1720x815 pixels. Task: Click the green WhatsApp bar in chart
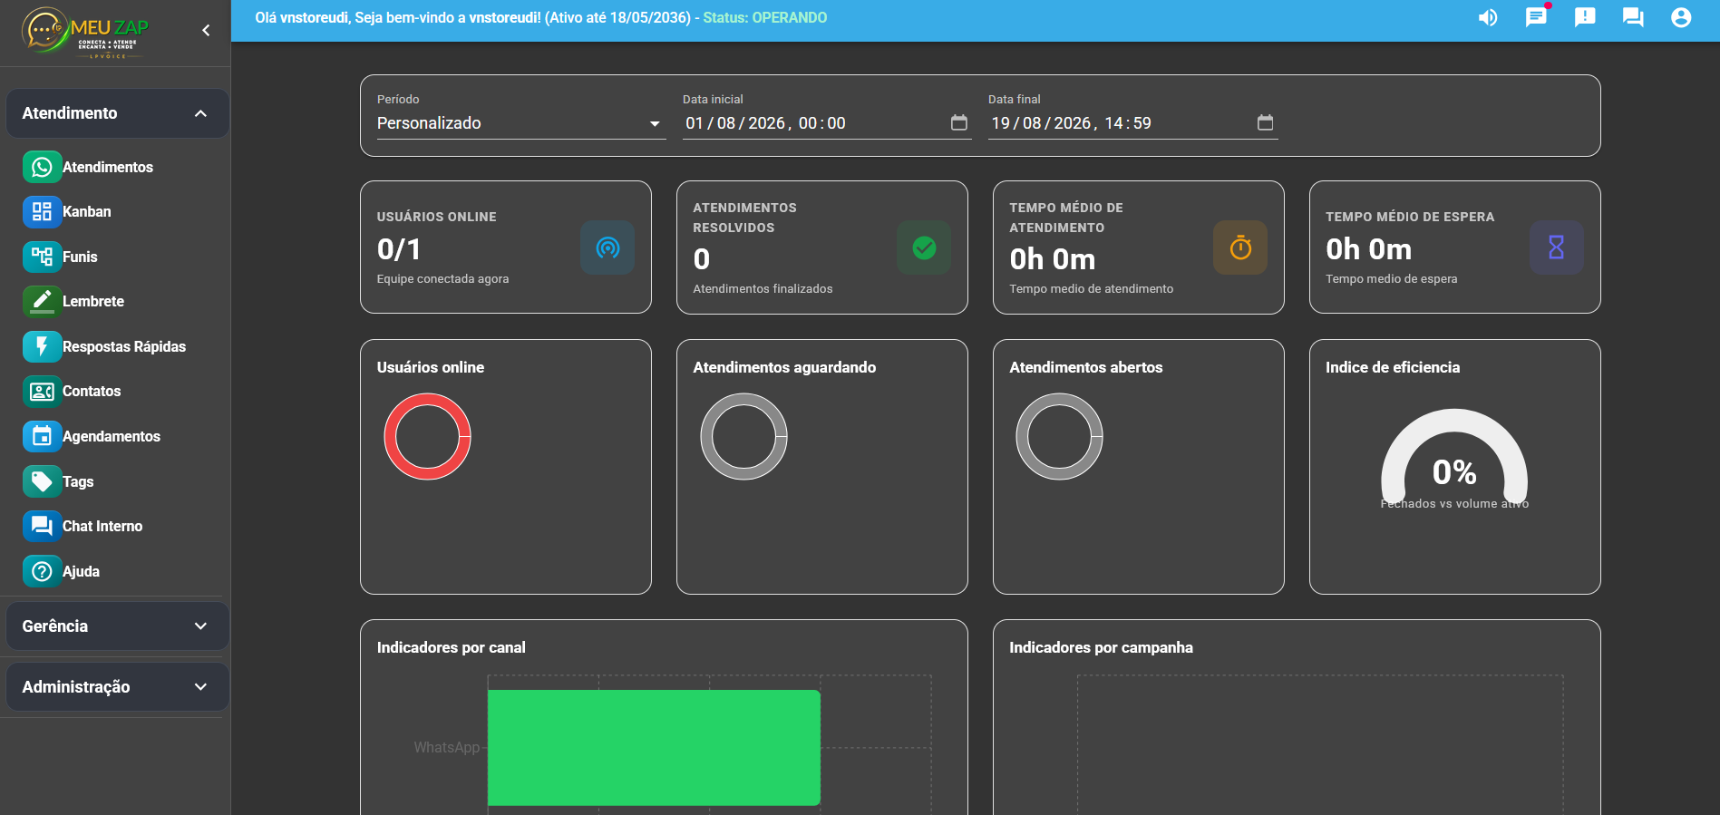click(654, 748)
